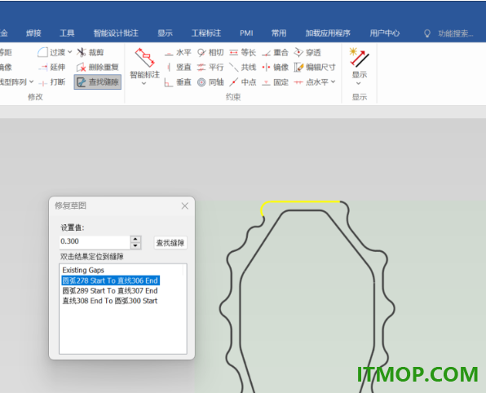Switch to the 常用 ribbon tab
The width and height of the screenshot is (486, 393).
279,33
